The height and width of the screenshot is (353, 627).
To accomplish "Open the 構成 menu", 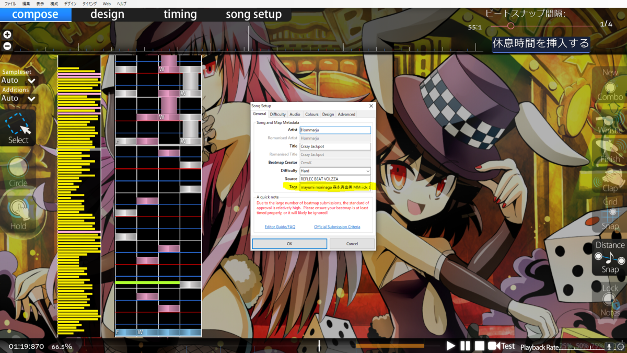I will point(54,4).
